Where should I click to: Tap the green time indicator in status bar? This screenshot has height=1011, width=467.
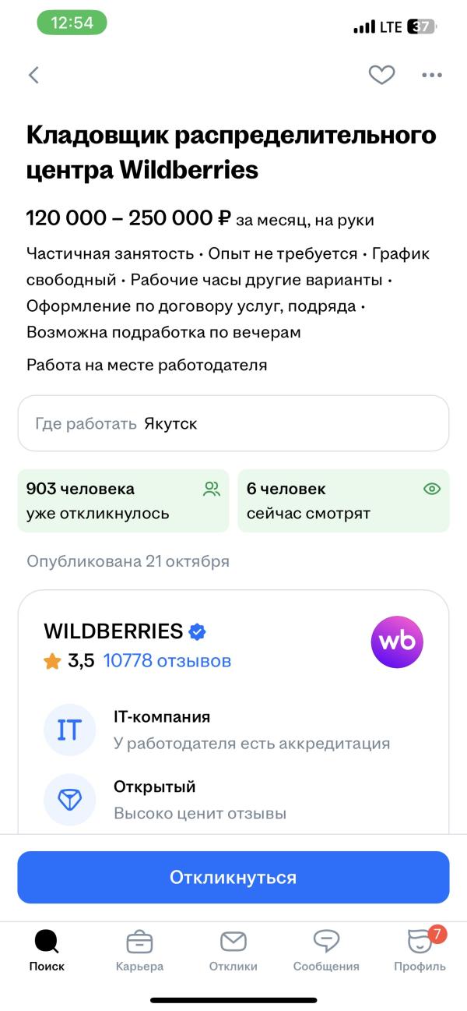pos(72,23)
